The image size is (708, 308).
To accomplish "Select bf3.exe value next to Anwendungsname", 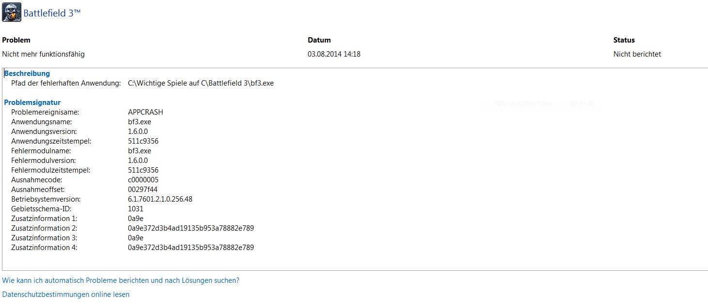I will point(140,122).
